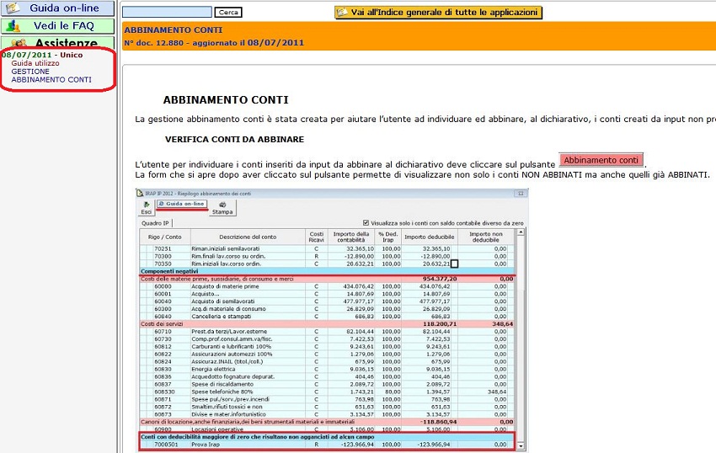Click the Costi dei servizi section row
The image size is (716, 453).
pos(327,324)
